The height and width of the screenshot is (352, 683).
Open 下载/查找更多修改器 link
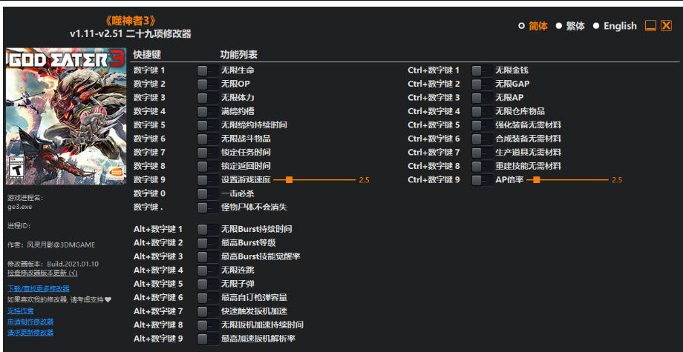pos(39,288)
